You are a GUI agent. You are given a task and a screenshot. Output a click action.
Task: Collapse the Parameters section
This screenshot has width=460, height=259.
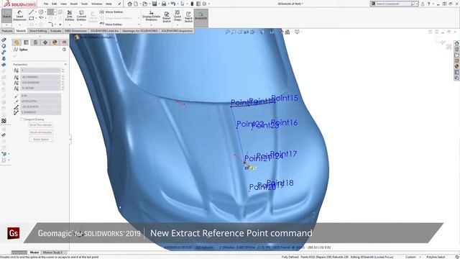point(65,64)
